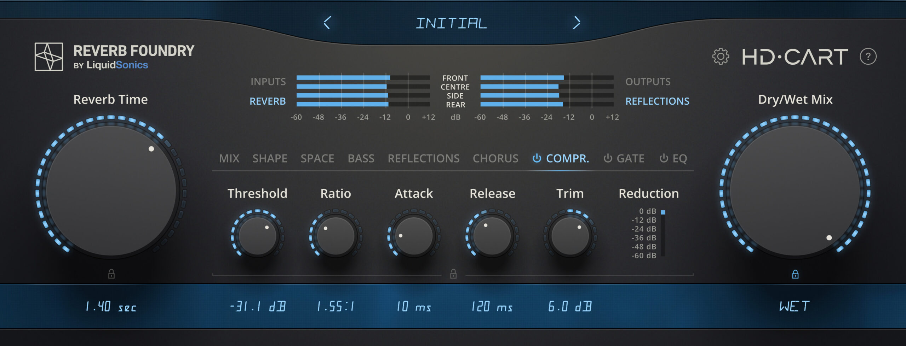Toggle the EQ power icon
This screenshot has width=906, height=346.
[664, 158]
